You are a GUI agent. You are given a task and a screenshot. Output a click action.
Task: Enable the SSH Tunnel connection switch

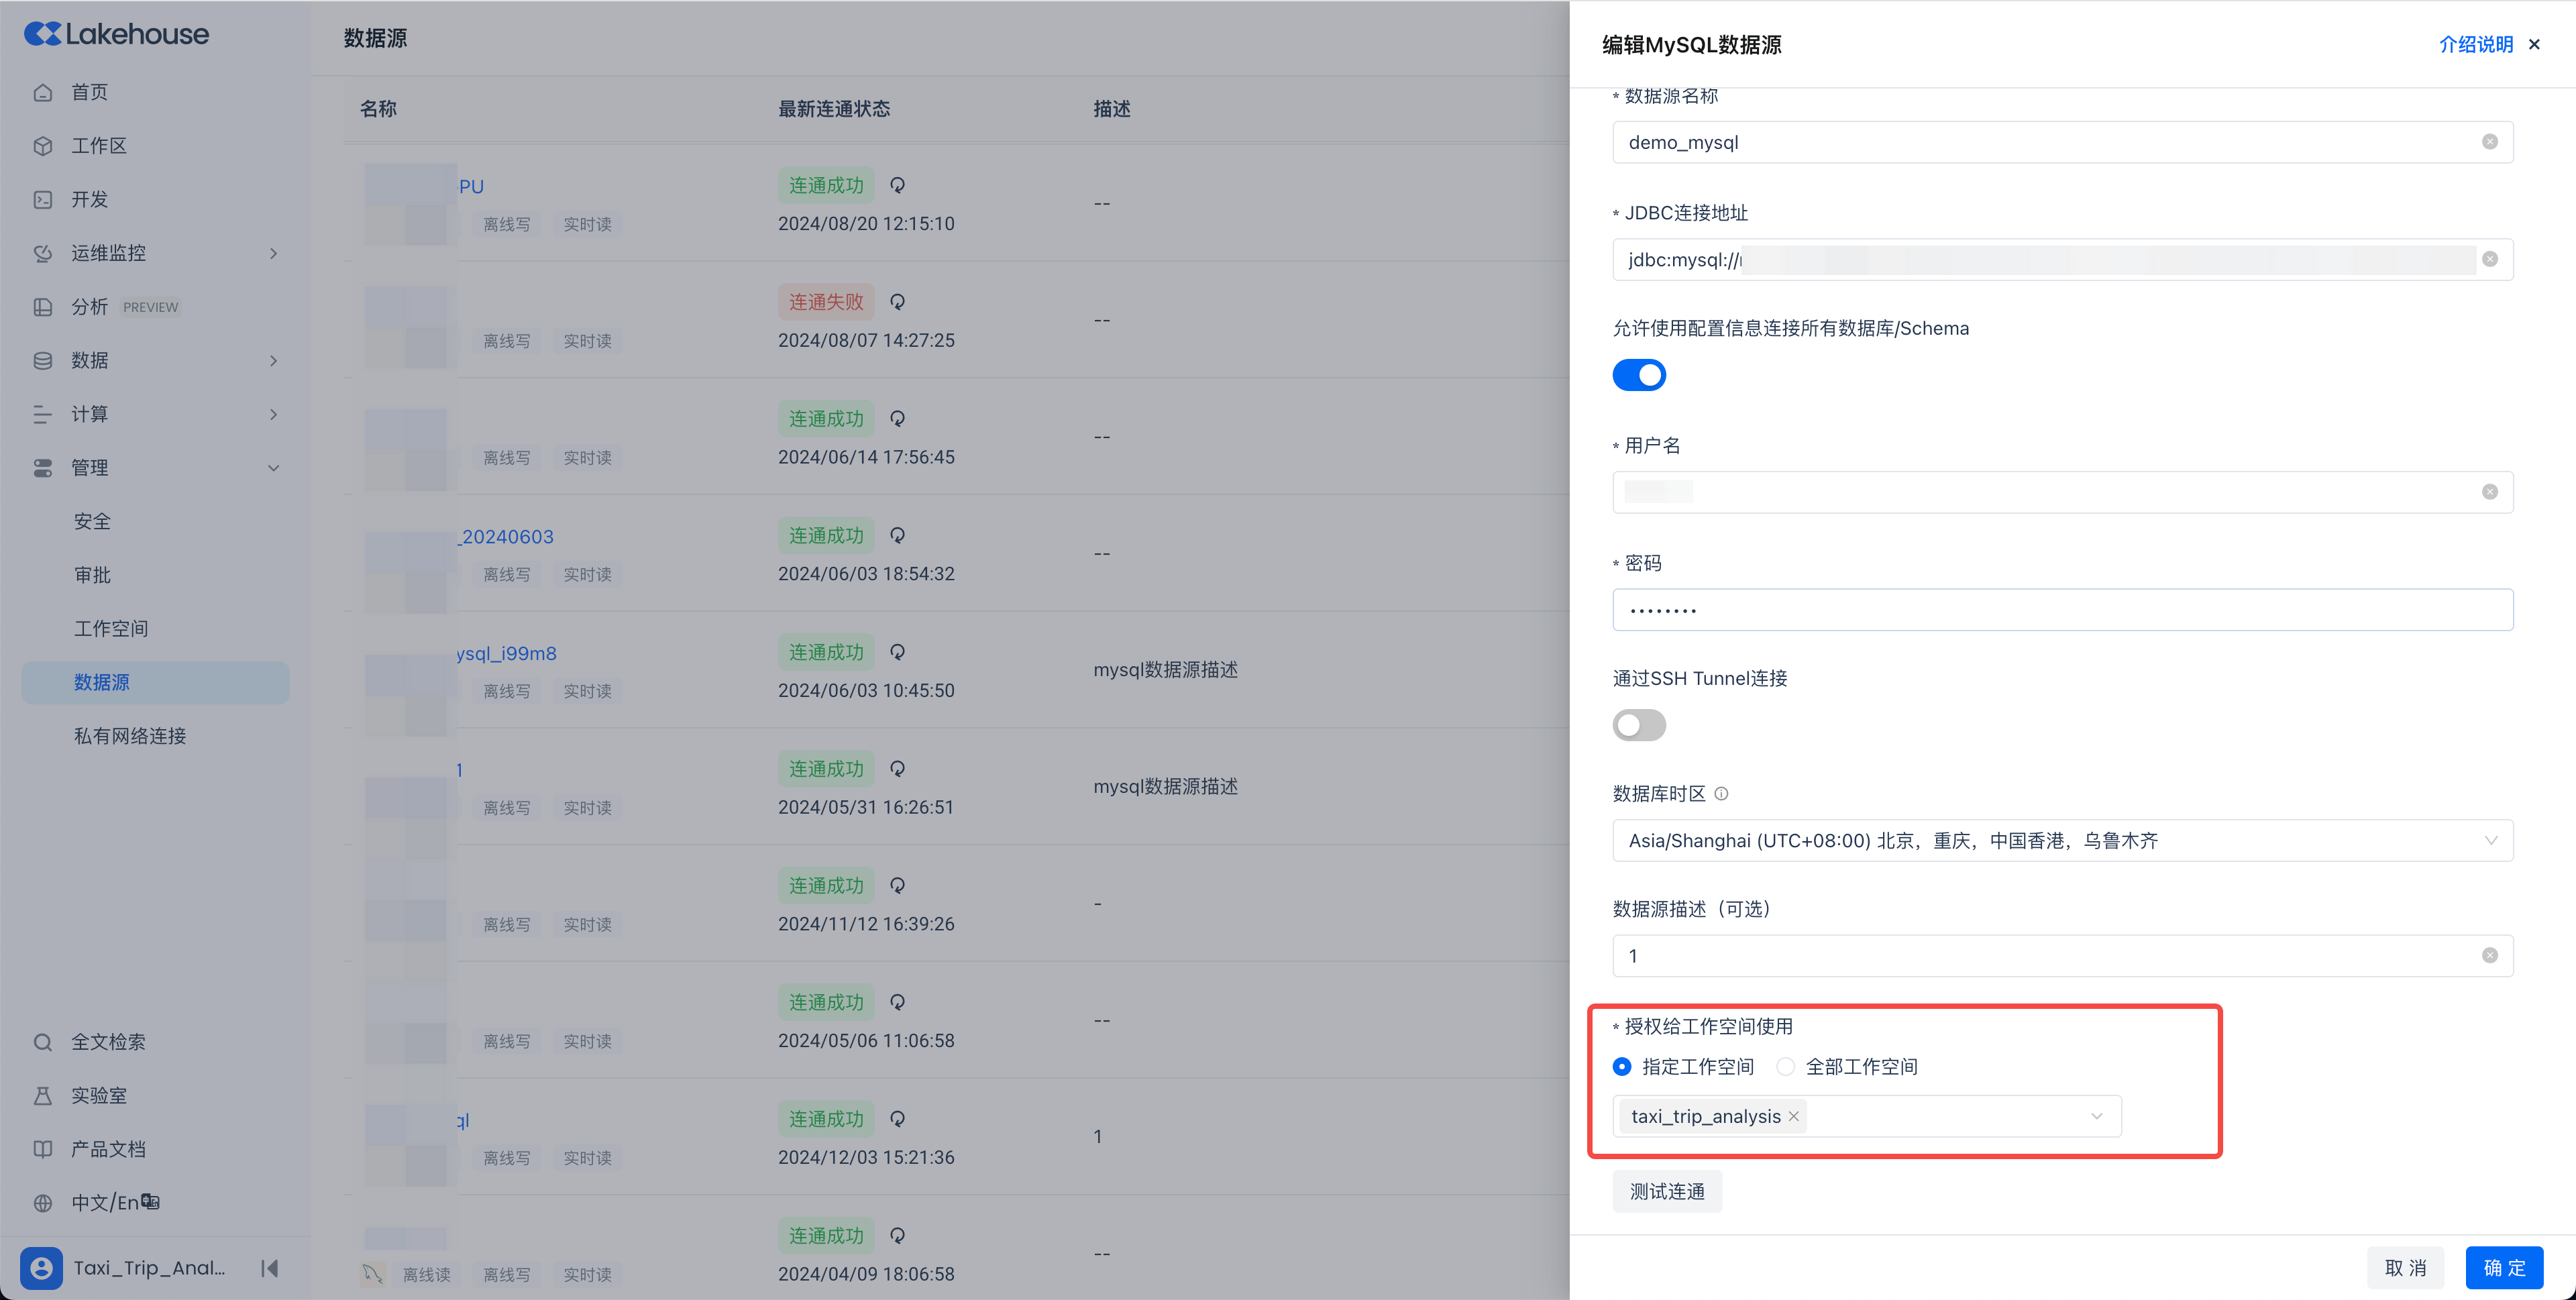point(1639,725)
